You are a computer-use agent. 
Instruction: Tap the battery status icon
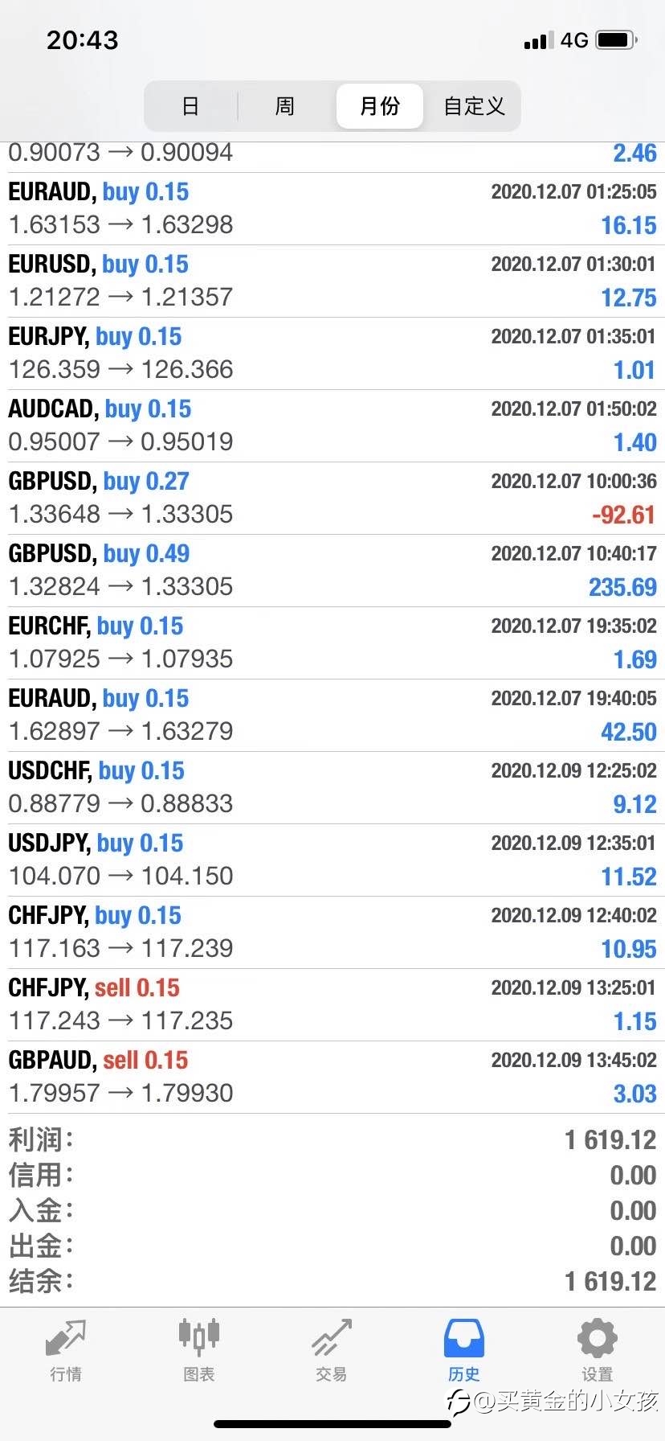tap(617, 39)
